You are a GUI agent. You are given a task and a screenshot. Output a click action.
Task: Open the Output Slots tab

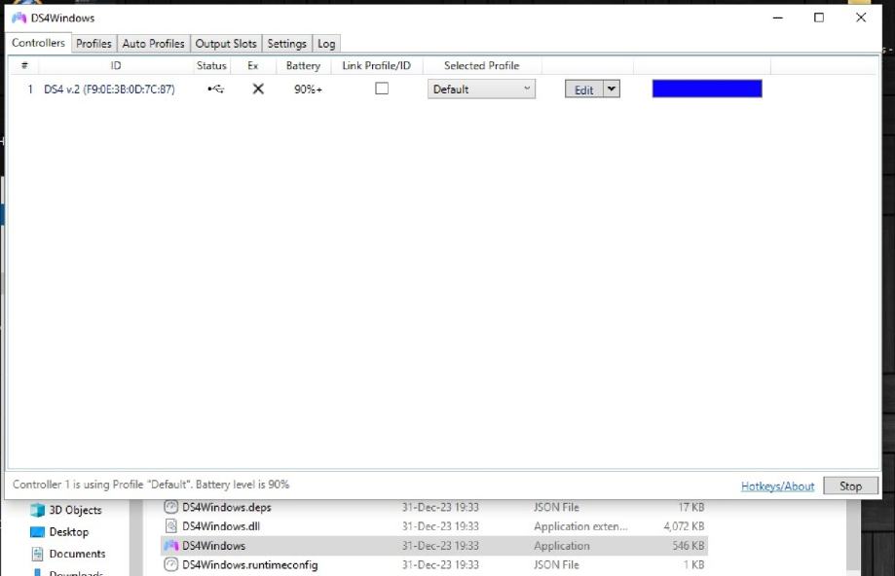tap(226, 44)
